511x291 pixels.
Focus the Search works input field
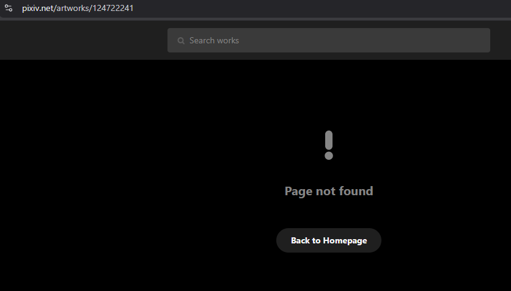tap(328, 40)
